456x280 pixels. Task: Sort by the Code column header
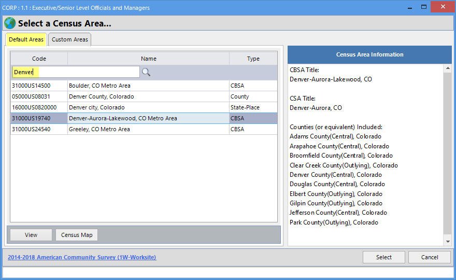point(39,59)
